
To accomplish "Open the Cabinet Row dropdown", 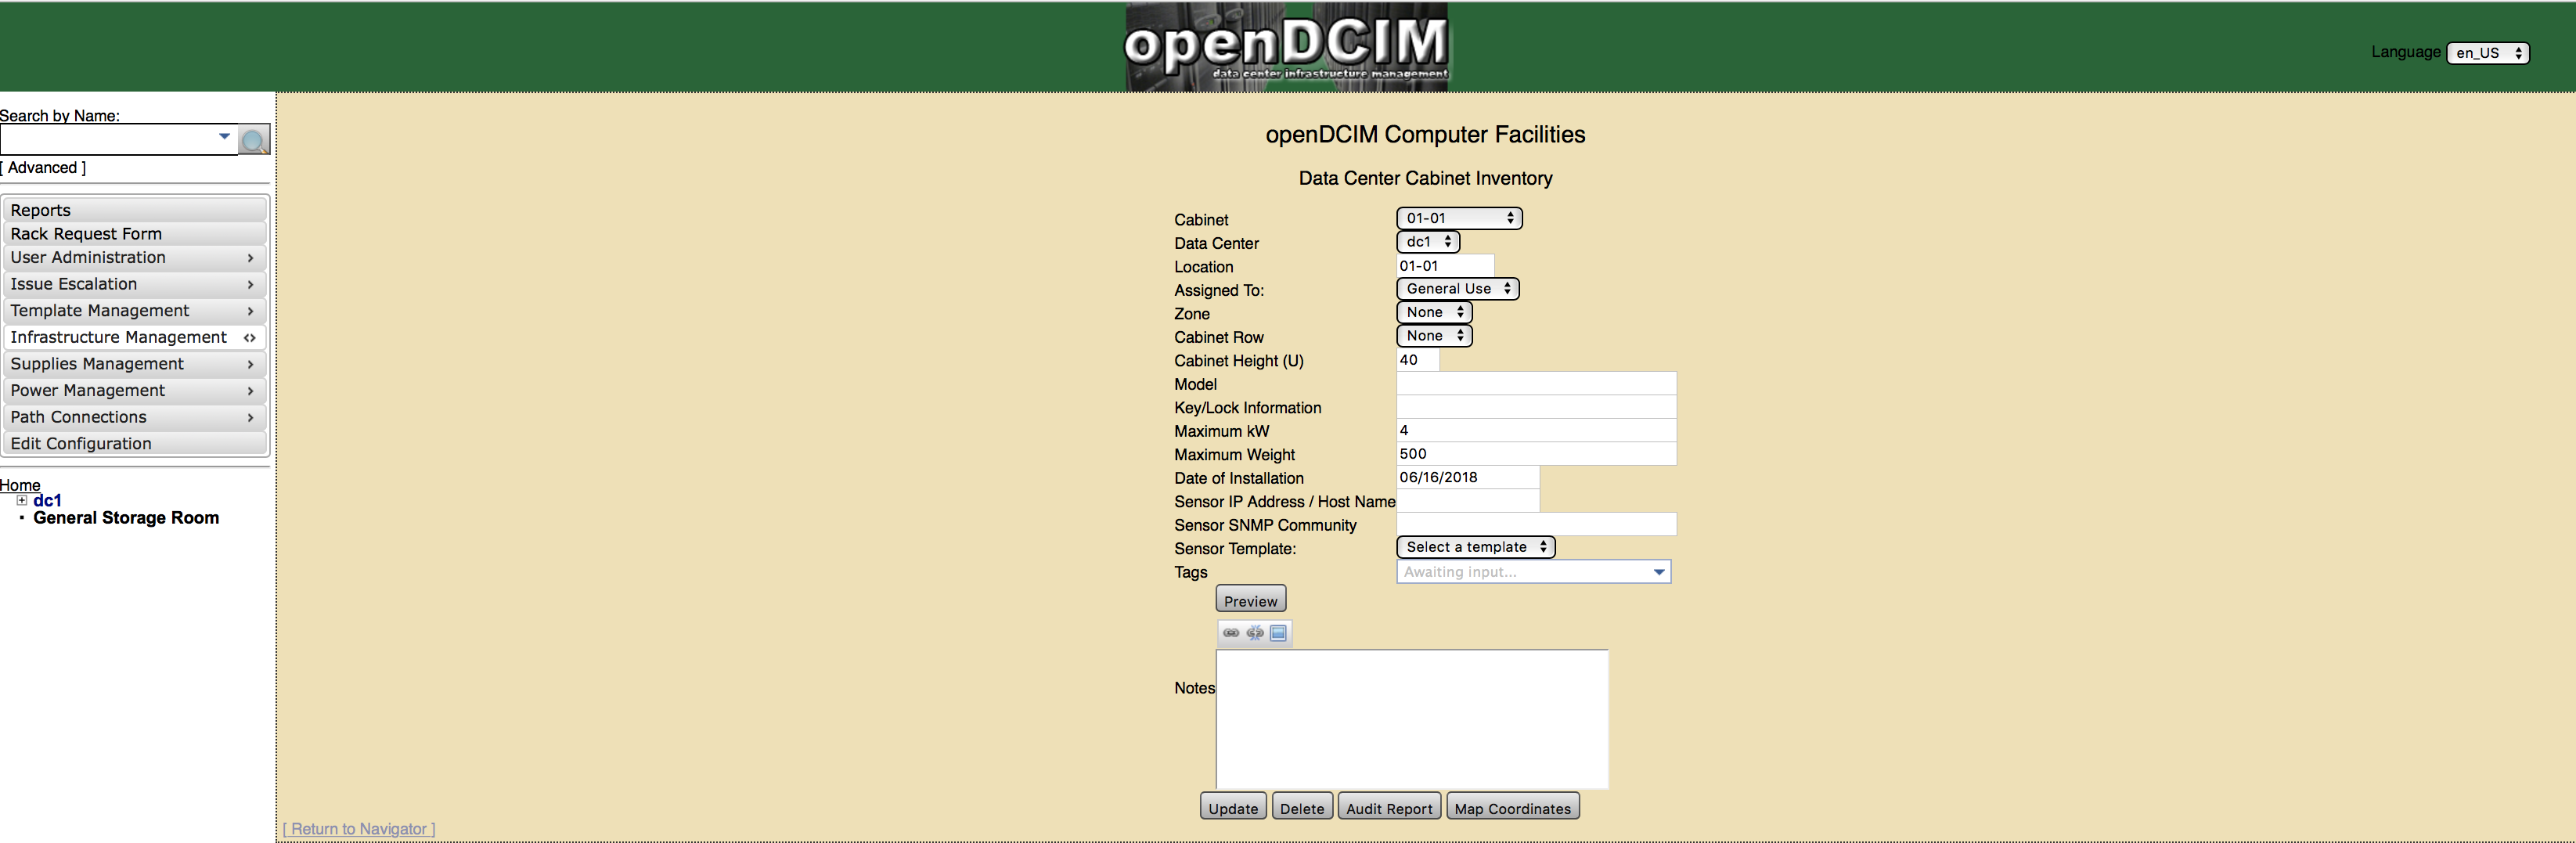I will (1434, 336).
